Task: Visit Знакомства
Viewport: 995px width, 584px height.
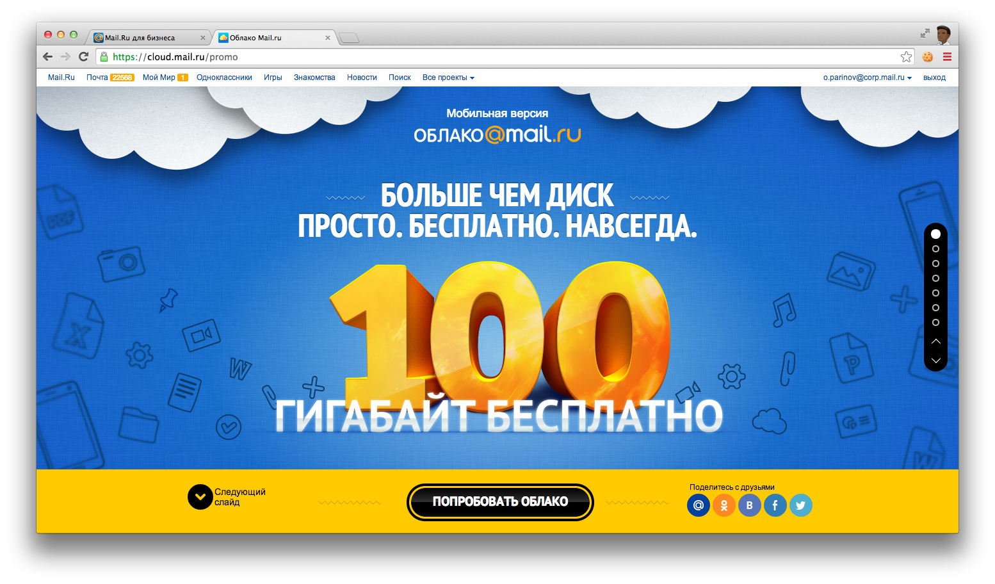Action: tap(314, 77)
